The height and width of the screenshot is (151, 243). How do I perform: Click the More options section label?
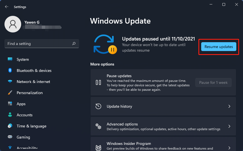(x=102, y=64)
